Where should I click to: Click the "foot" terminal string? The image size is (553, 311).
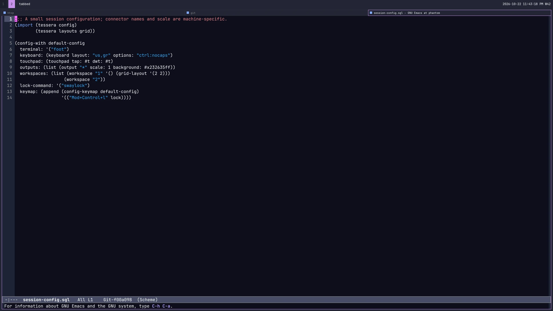(59, 49)
